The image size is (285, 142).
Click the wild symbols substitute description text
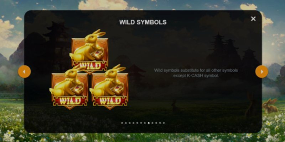(x=196, y=73)
